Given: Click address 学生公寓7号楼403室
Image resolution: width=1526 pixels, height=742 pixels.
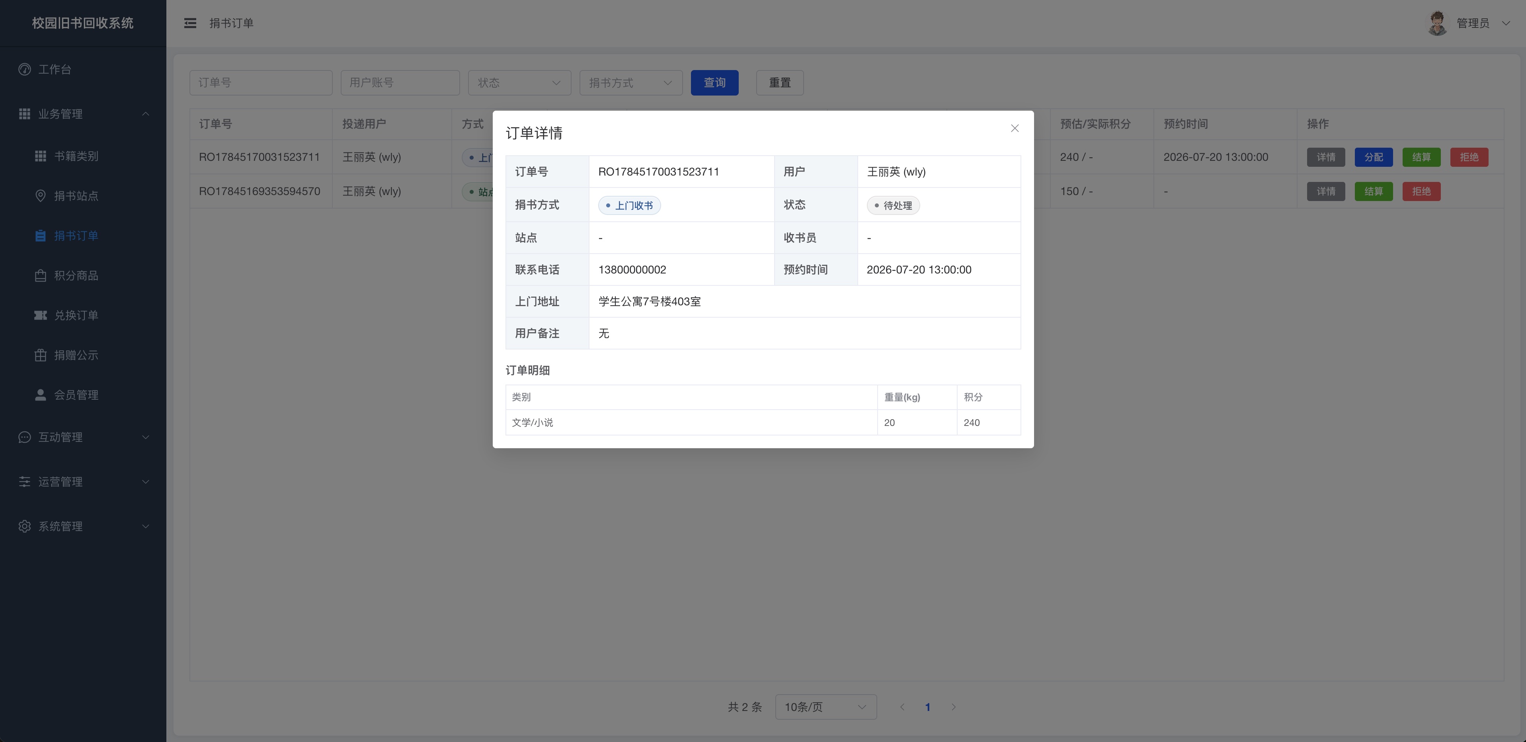Looking at the screenshot, I should point(649,302).
